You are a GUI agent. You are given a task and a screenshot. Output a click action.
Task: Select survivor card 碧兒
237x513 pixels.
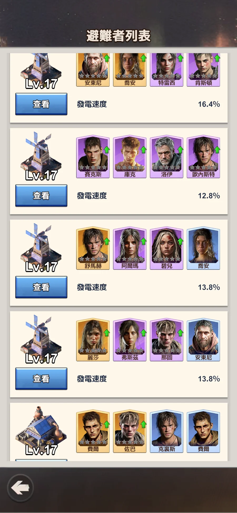coord(167,248)
